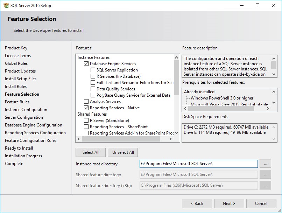Close the setup window with X
This screenshot has width=282, height=213.
(x=274, y=5)
